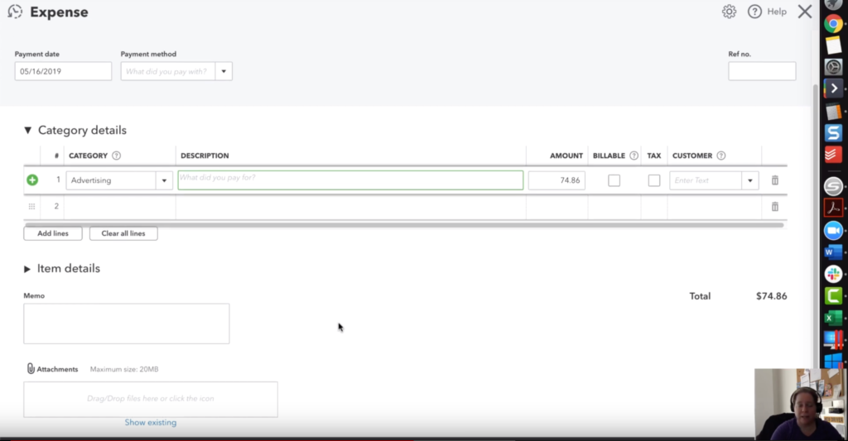
Task: Open the Show existing attachments link
Action: 150,423
